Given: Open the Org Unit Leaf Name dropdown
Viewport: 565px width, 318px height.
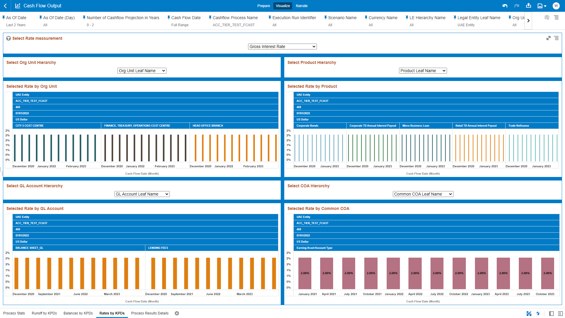Looking at the screenshot, I should (142, 71).
